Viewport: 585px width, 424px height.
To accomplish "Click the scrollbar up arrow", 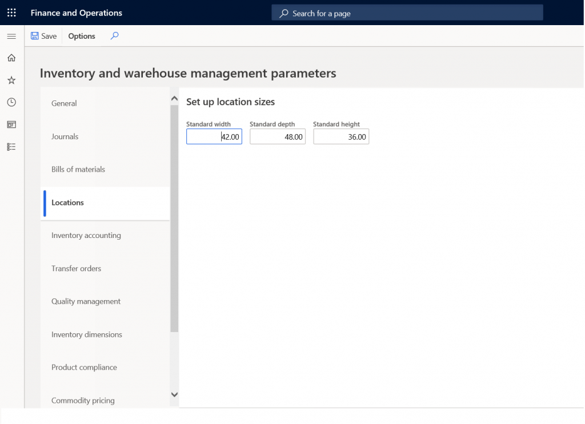I will 174,98.
